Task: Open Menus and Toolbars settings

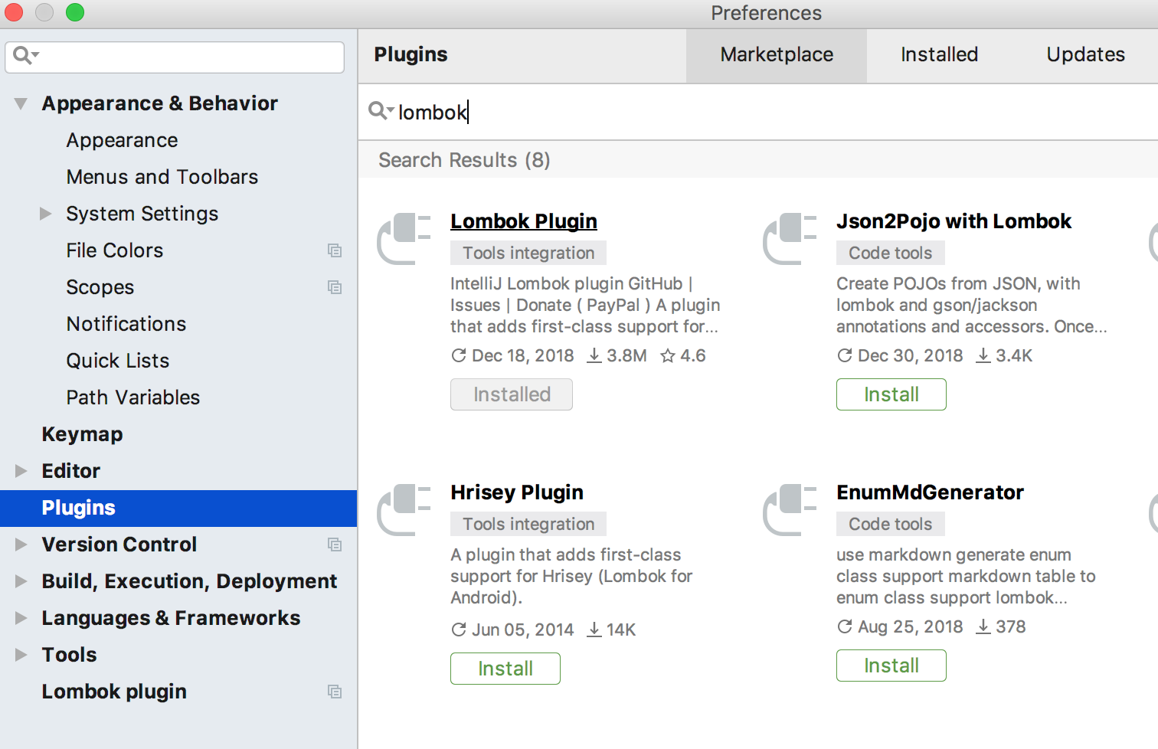Action: 162,177
